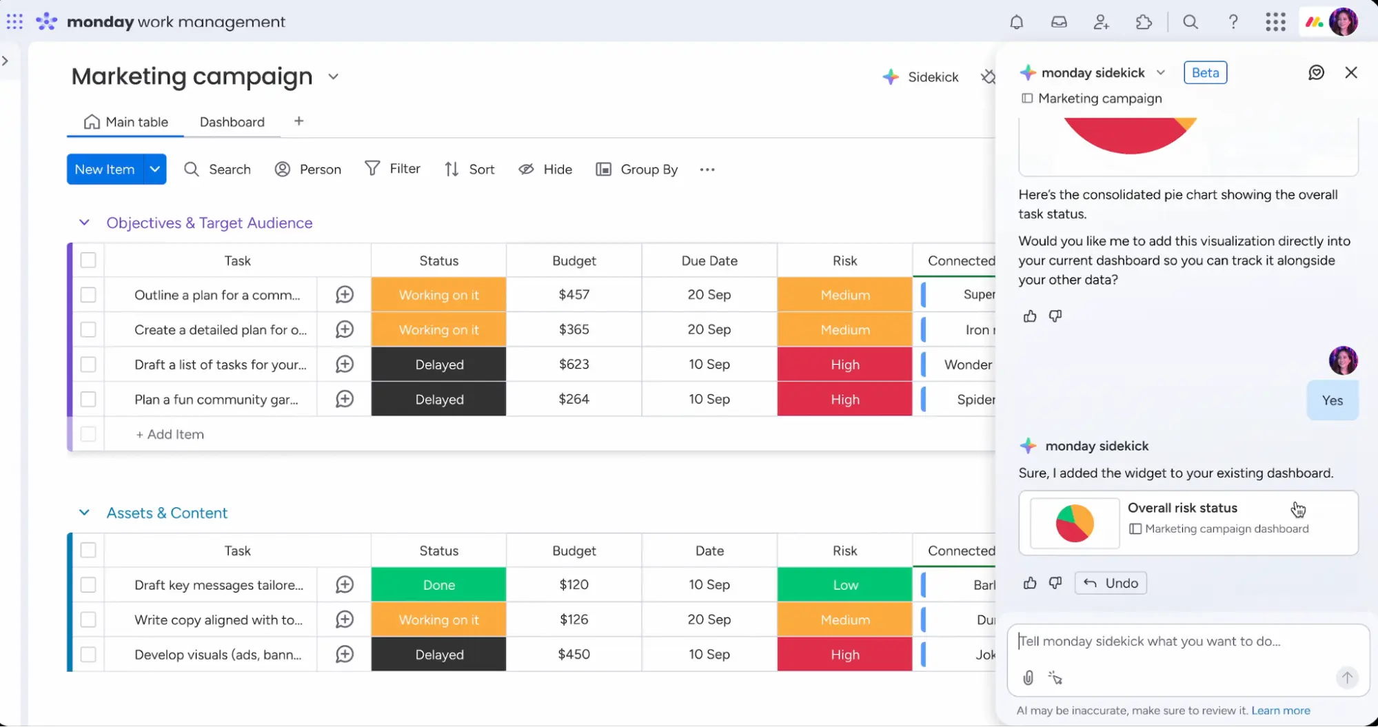The height and width of the screenshot is (727, 1378).
Task: Open conversation for Outline a plan task
Action: 345,295
